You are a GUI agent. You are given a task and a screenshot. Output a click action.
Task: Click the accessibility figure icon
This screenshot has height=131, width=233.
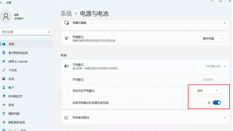[x=4, y=114]
